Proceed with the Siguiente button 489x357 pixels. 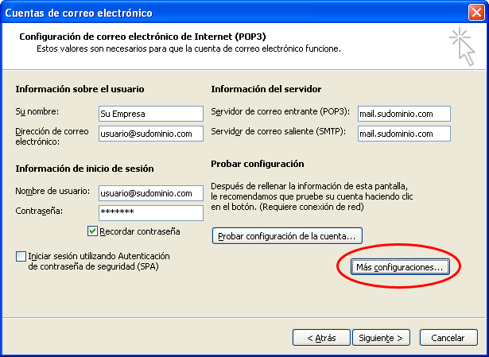click(x=382, y=337)
